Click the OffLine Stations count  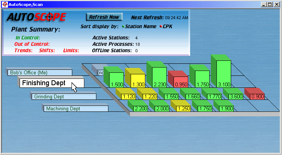pyautogui.click(x=136, y=51)
